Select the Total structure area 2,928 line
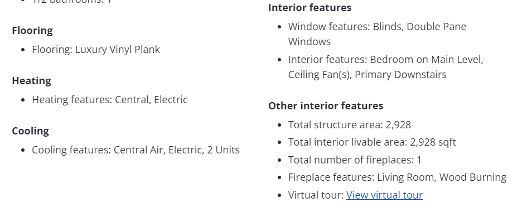 tap(350, 125)
